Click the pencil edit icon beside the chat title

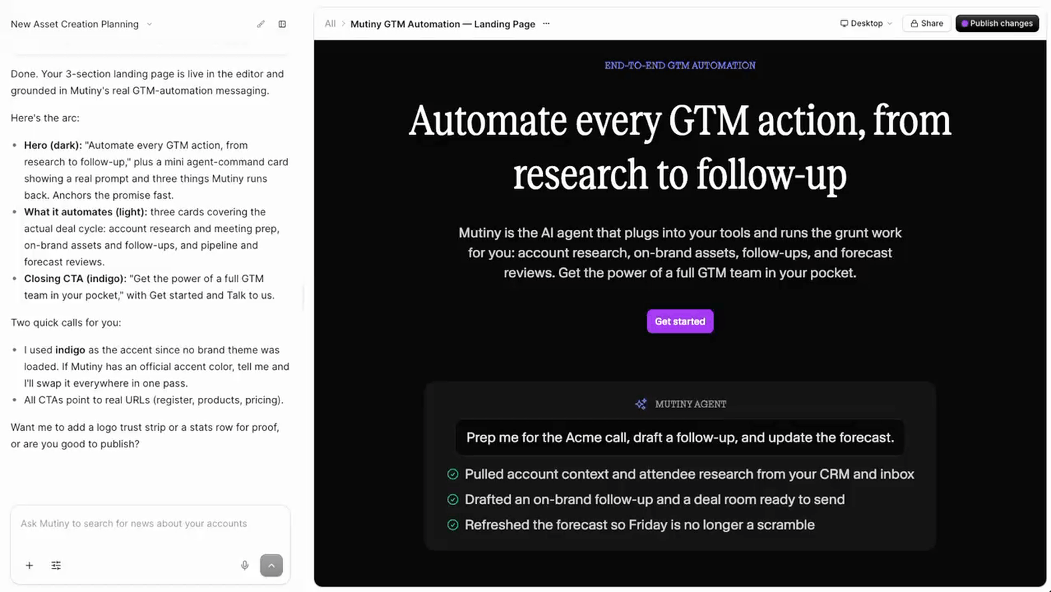(261, 24)
